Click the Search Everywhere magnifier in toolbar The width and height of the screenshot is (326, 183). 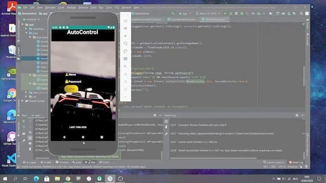(x=301, y=14)
